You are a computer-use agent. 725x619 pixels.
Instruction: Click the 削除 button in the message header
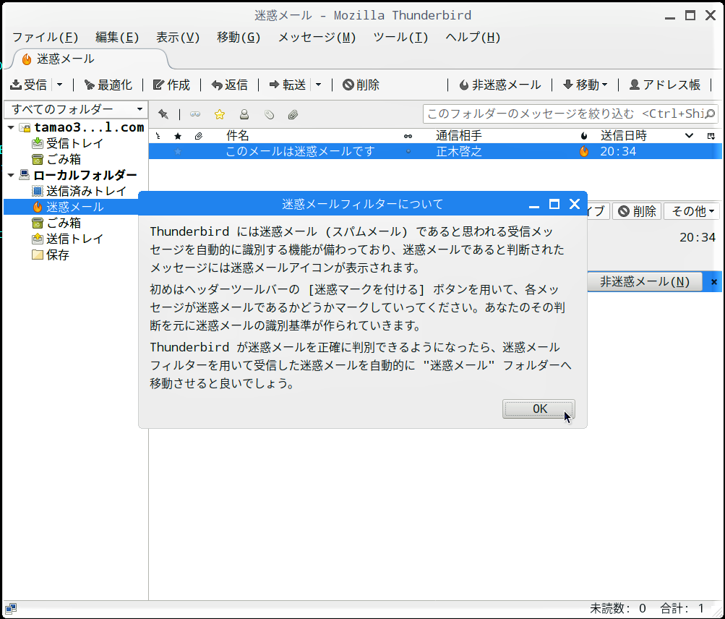[637, 211]
